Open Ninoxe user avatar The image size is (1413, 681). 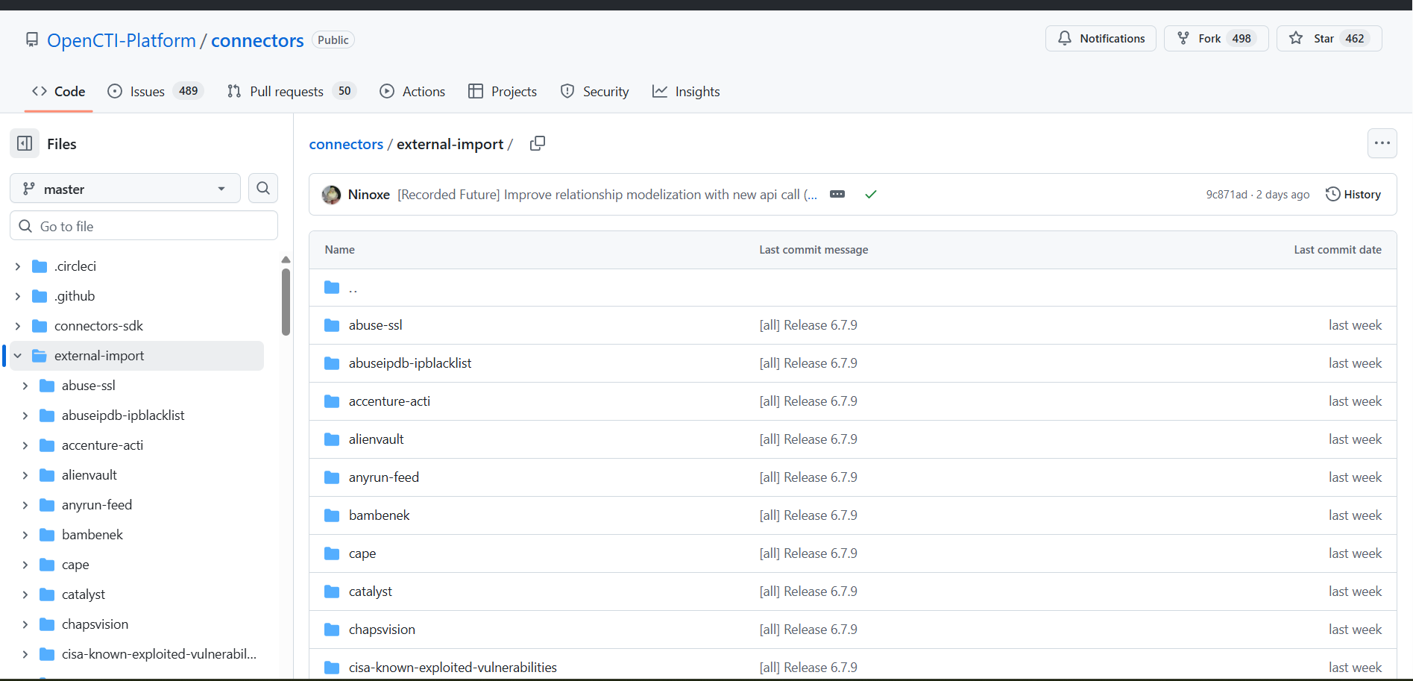(331, 195)
